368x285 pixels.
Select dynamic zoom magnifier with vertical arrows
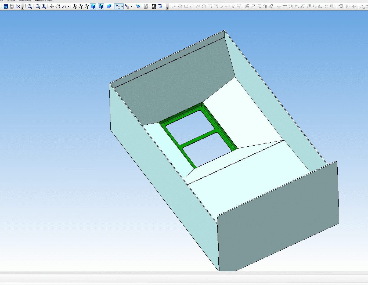click(x=44, y=6)
